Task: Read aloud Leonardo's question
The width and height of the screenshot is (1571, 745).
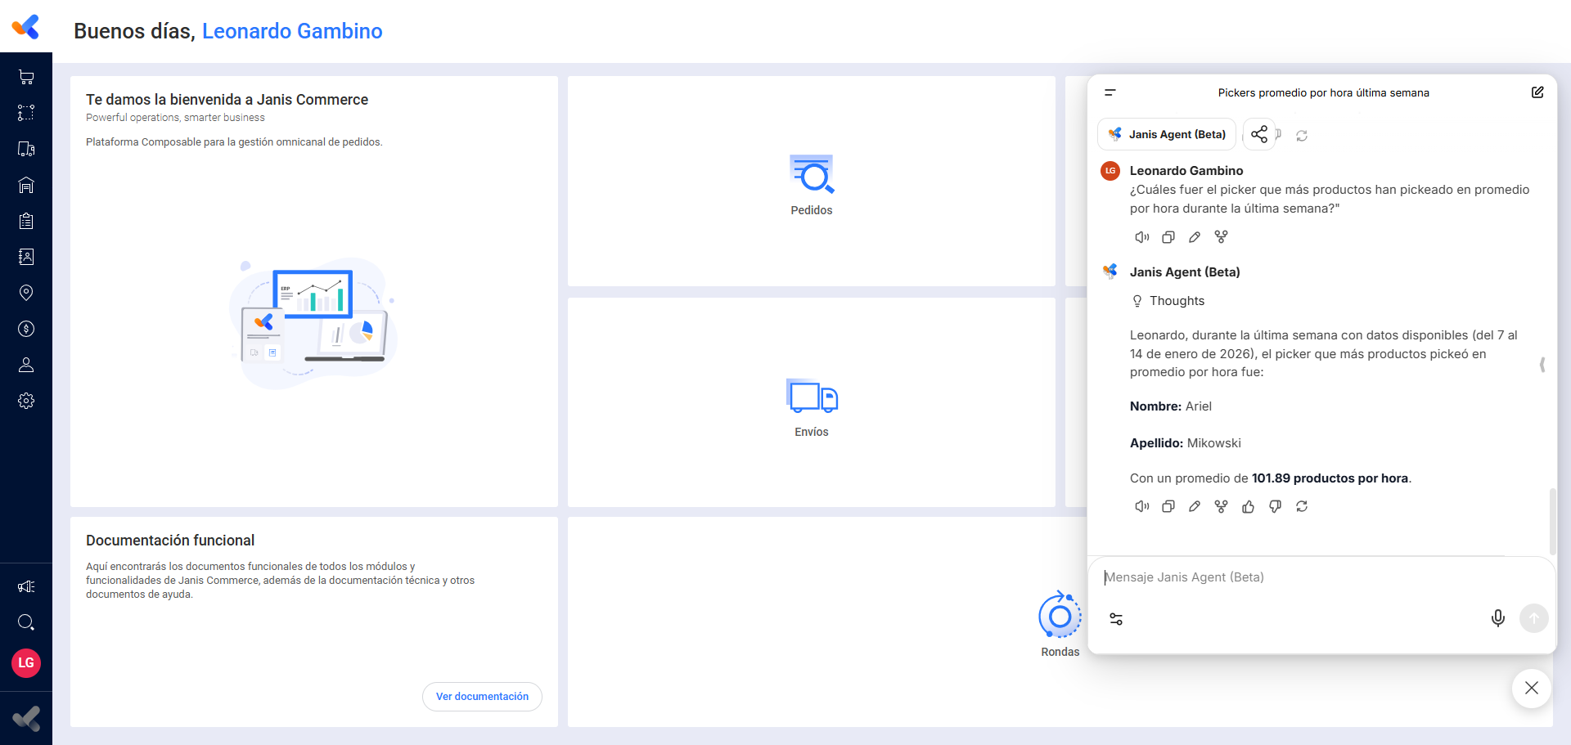Action: (x=1142, y=237)
